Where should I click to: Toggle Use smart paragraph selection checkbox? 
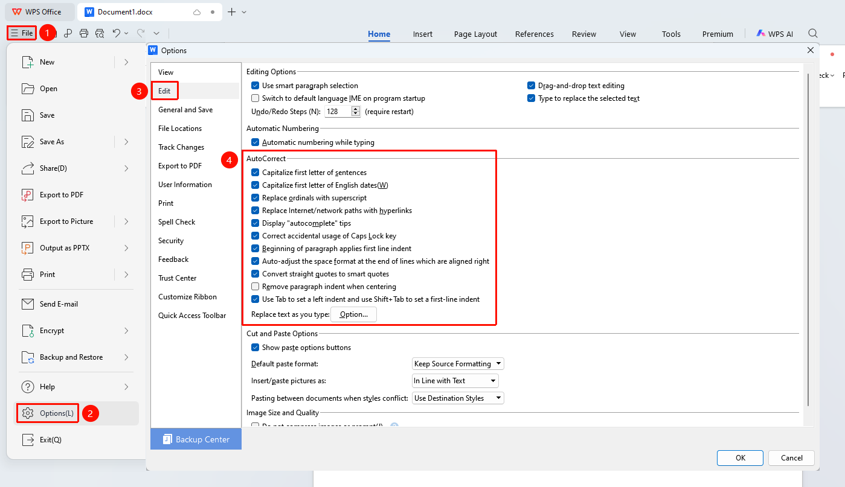point(255,86)
